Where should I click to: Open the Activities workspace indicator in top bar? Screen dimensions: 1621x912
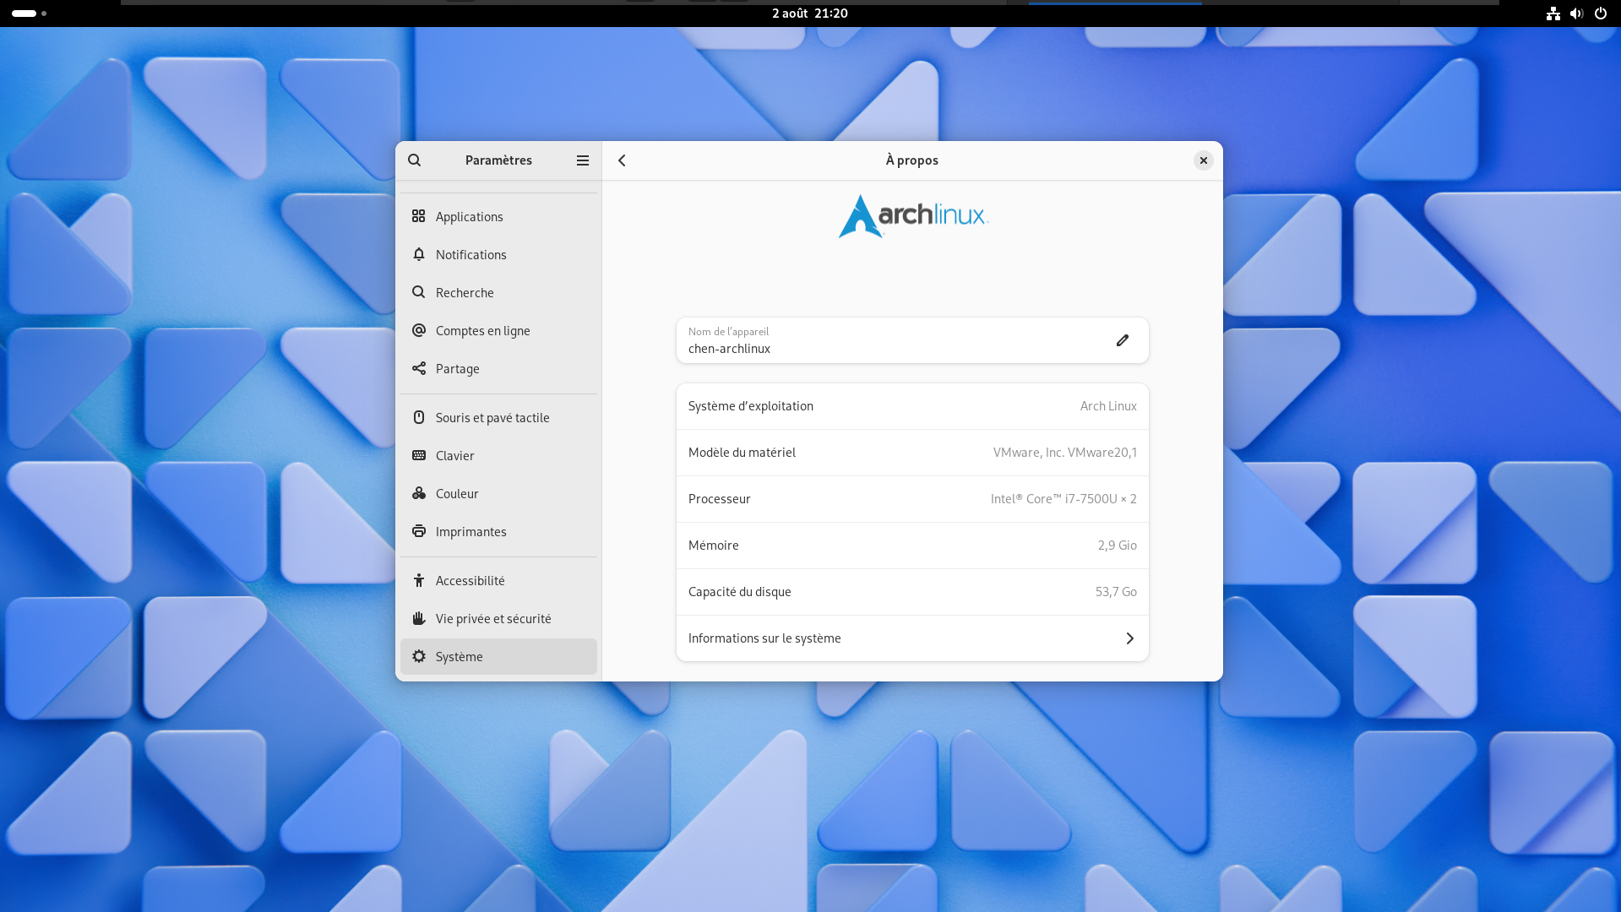[29, 14]
